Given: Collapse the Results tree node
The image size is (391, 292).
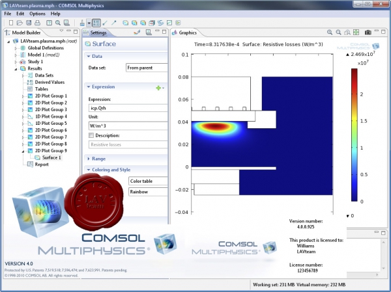Looking at the screenshot, I should (16, 69).
